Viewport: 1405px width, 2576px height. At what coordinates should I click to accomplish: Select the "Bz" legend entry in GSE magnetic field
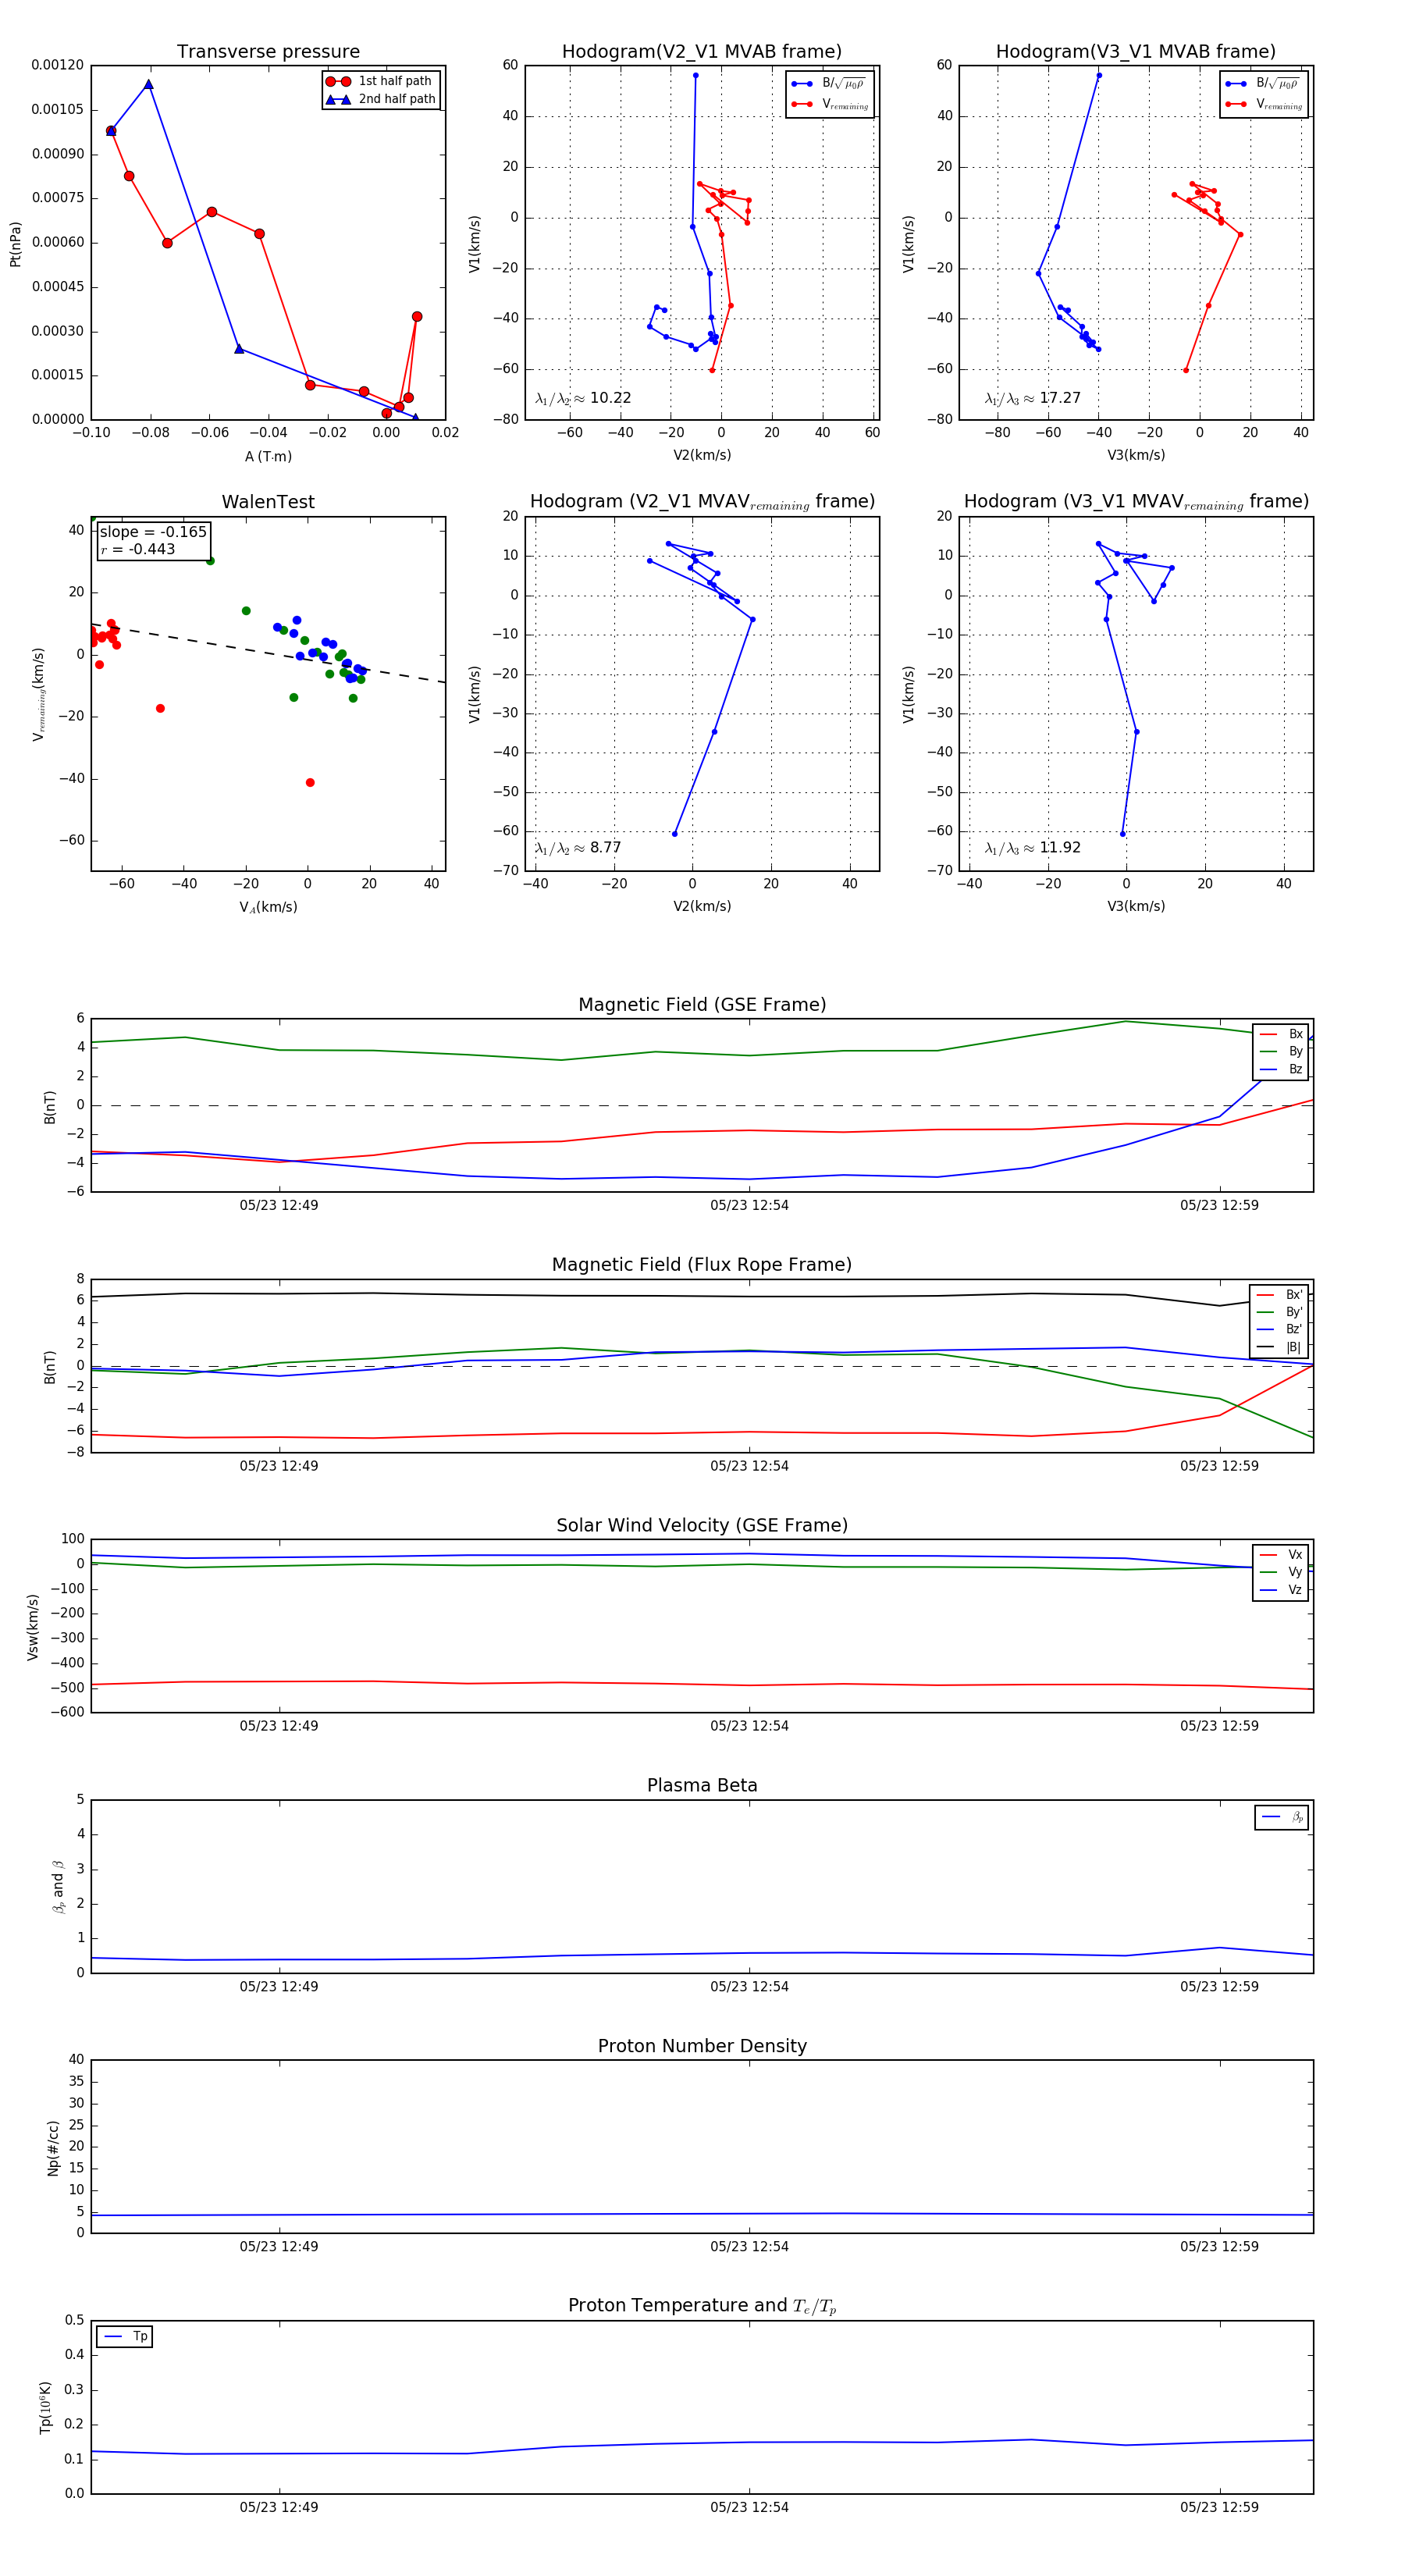1281,1070
